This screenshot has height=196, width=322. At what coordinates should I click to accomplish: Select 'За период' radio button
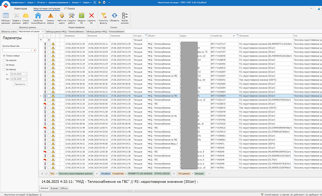pyautogui.click(x=4, y=70)
